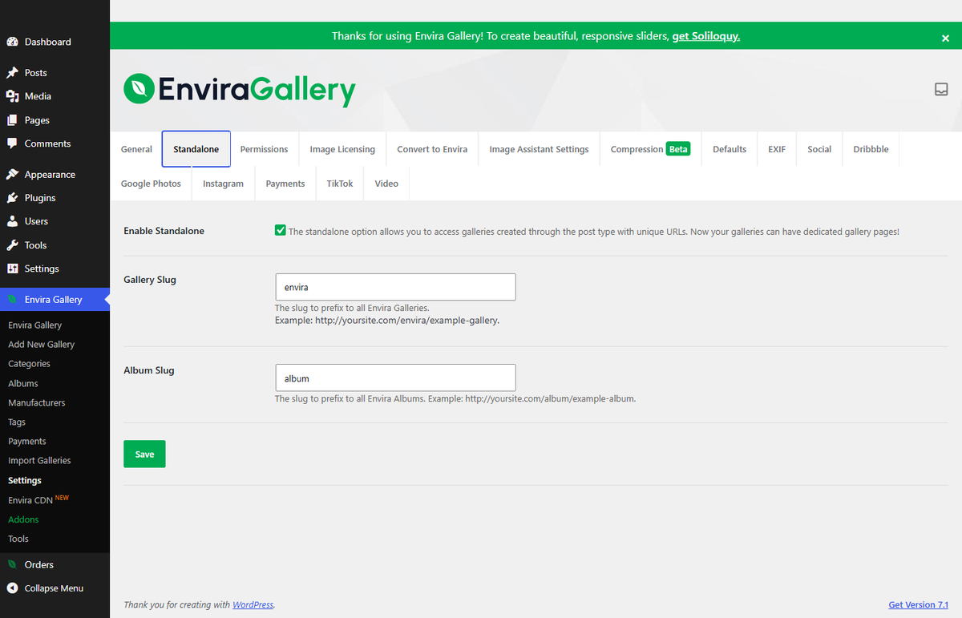Open Envira Gallery submenu item
The width and height of the screenshot is (962, 618).
[34, 325]
